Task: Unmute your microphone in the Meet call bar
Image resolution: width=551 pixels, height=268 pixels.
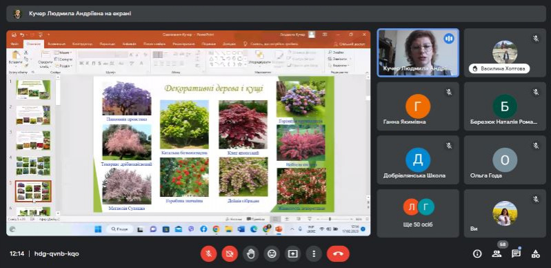Action: click(x=208, y=253)
